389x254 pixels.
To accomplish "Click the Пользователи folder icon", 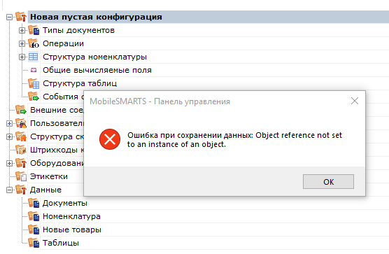I will 21,123.
